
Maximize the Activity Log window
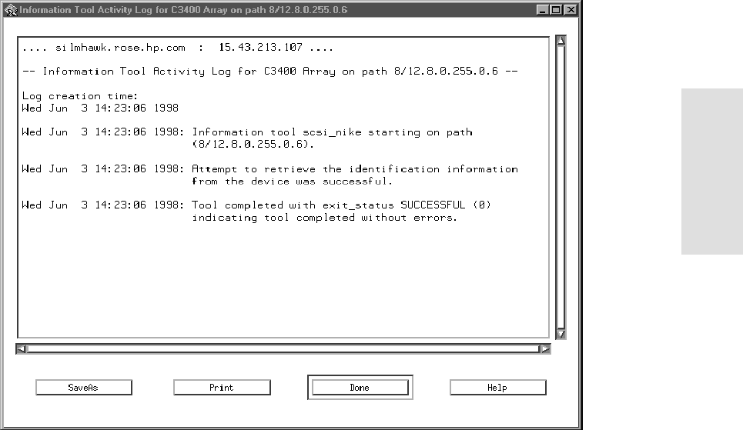pos(557,10)
